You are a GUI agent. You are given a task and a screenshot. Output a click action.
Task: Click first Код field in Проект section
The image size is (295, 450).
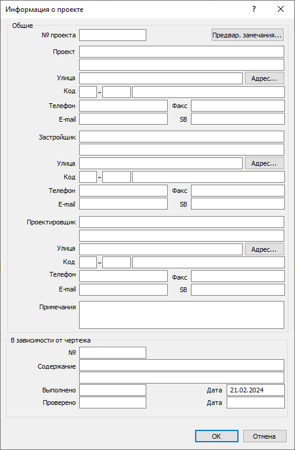(88, 92)
